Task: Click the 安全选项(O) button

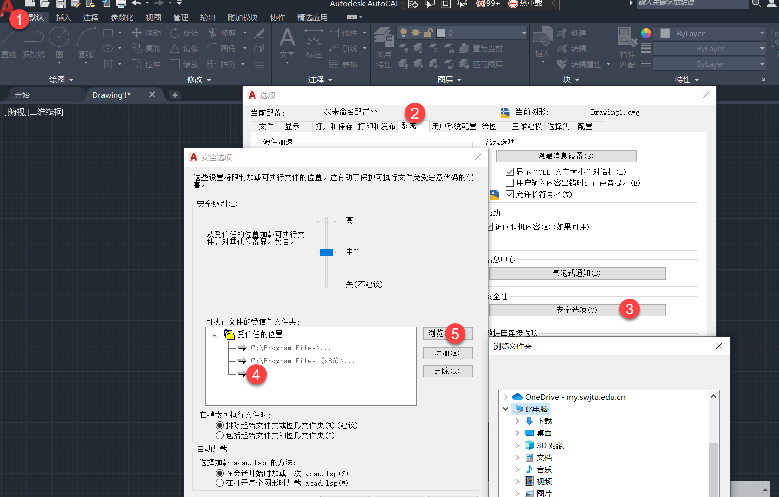Action: (x=577, y=310)
